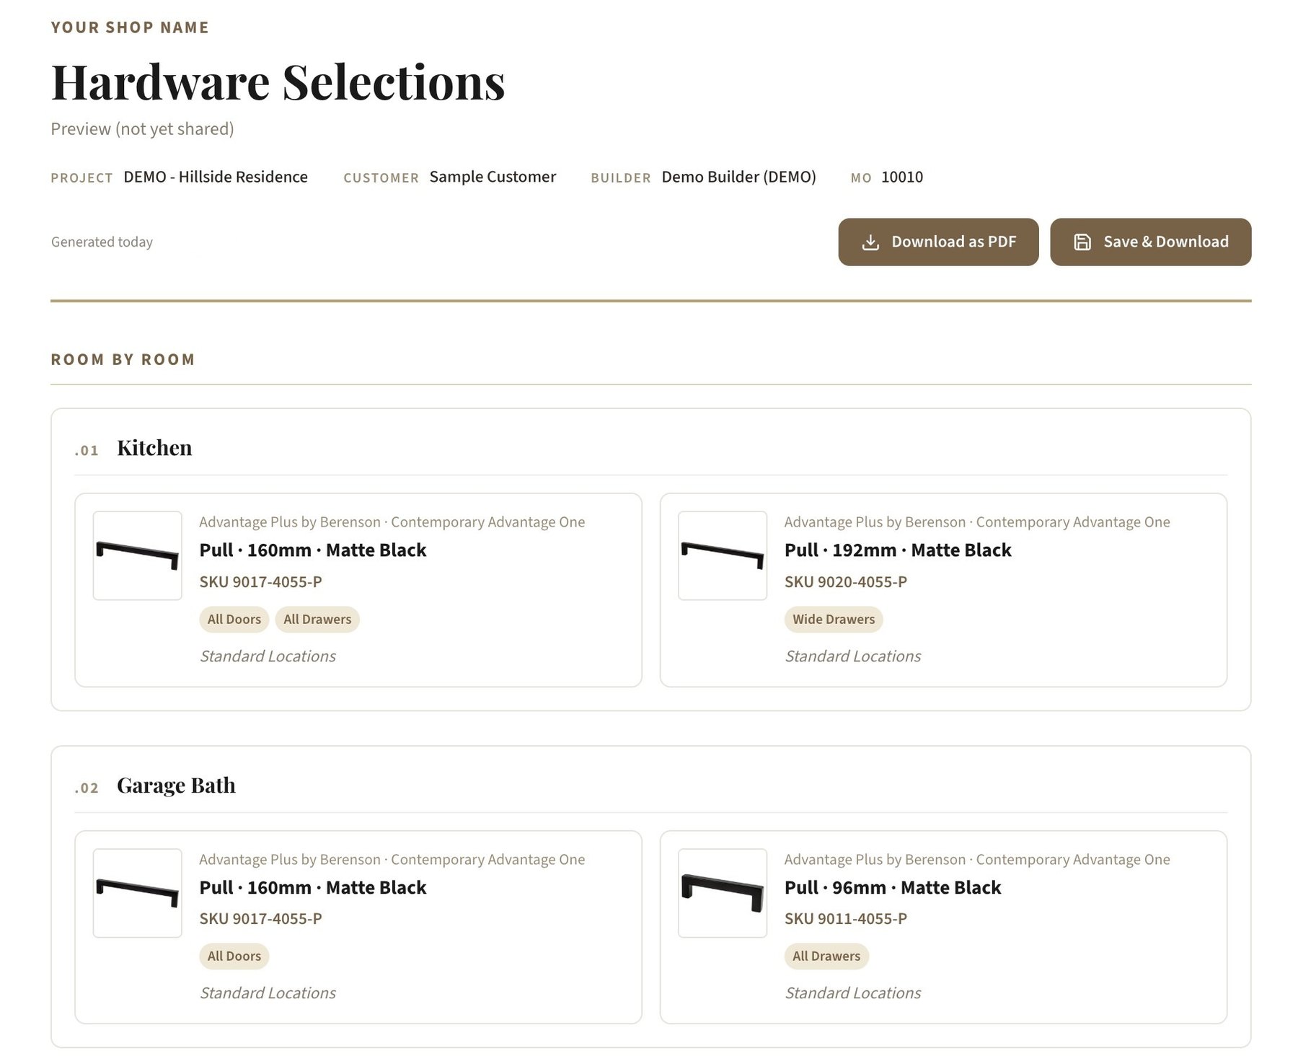The height and width of the screenshot is (1056, 1298).
Task: Click SKU 9017-4055-P in Kitchen card
Action: [260, 581]
